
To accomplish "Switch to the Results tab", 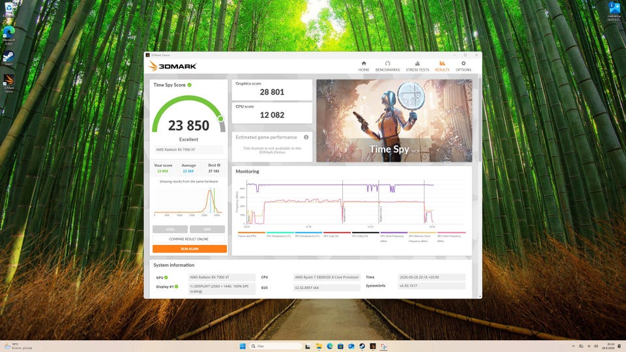I will point(442,66).
